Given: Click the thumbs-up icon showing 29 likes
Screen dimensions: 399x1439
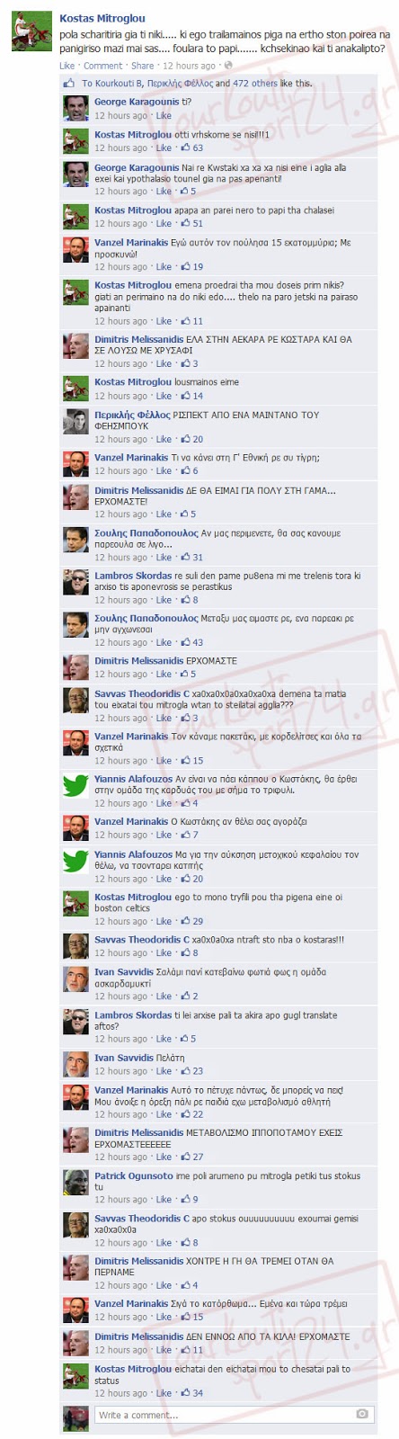Looking at the screenshot, I should pyautogui.click(x=185, y=921).
